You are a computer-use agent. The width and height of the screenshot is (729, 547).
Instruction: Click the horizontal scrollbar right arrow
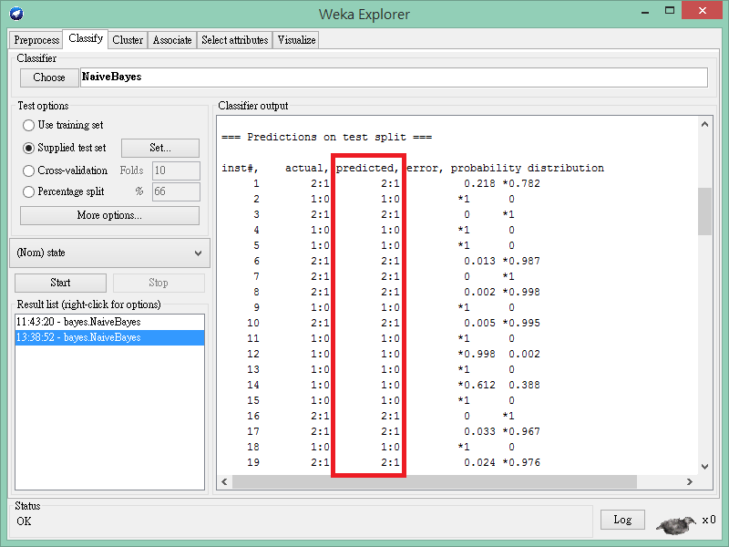pos(690,482)
